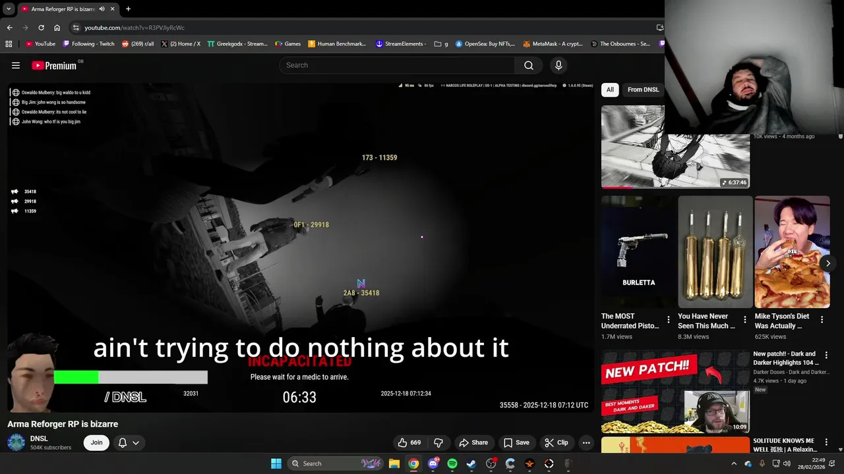Open Following - Twitch bookmark
Image resolution: width=844 pixels, height=474 pixels.
pyautogui.click(x=88, y=44)
